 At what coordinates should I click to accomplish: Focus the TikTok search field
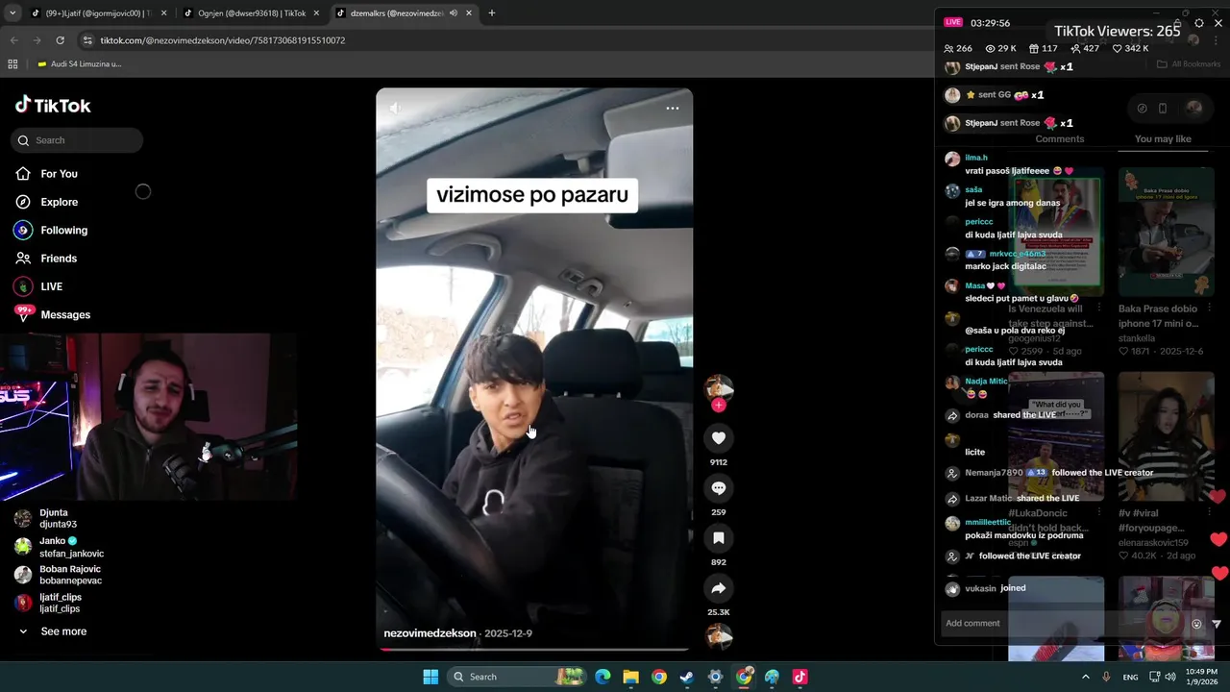point(77,140)
